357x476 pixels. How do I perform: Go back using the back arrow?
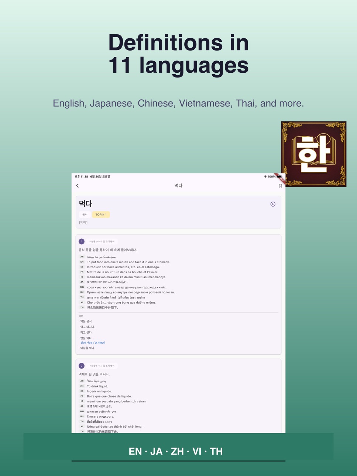click(x=78, y=186)
